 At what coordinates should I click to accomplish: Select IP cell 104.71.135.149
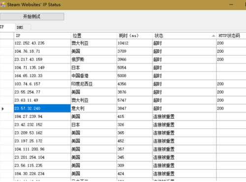(42, 67)
